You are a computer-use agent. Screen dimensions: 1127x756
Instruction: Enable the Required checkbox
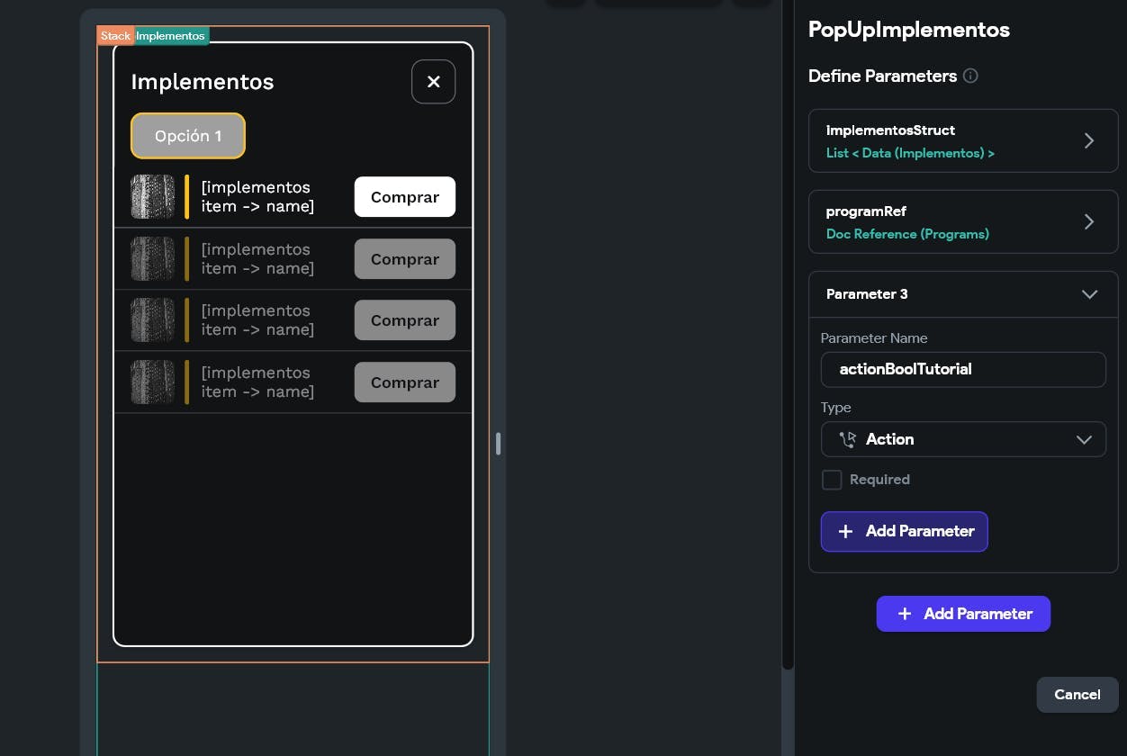(832, 480)
